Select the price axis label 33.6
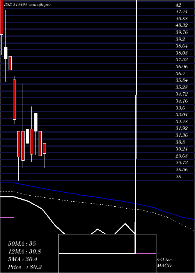 [180, 108]
